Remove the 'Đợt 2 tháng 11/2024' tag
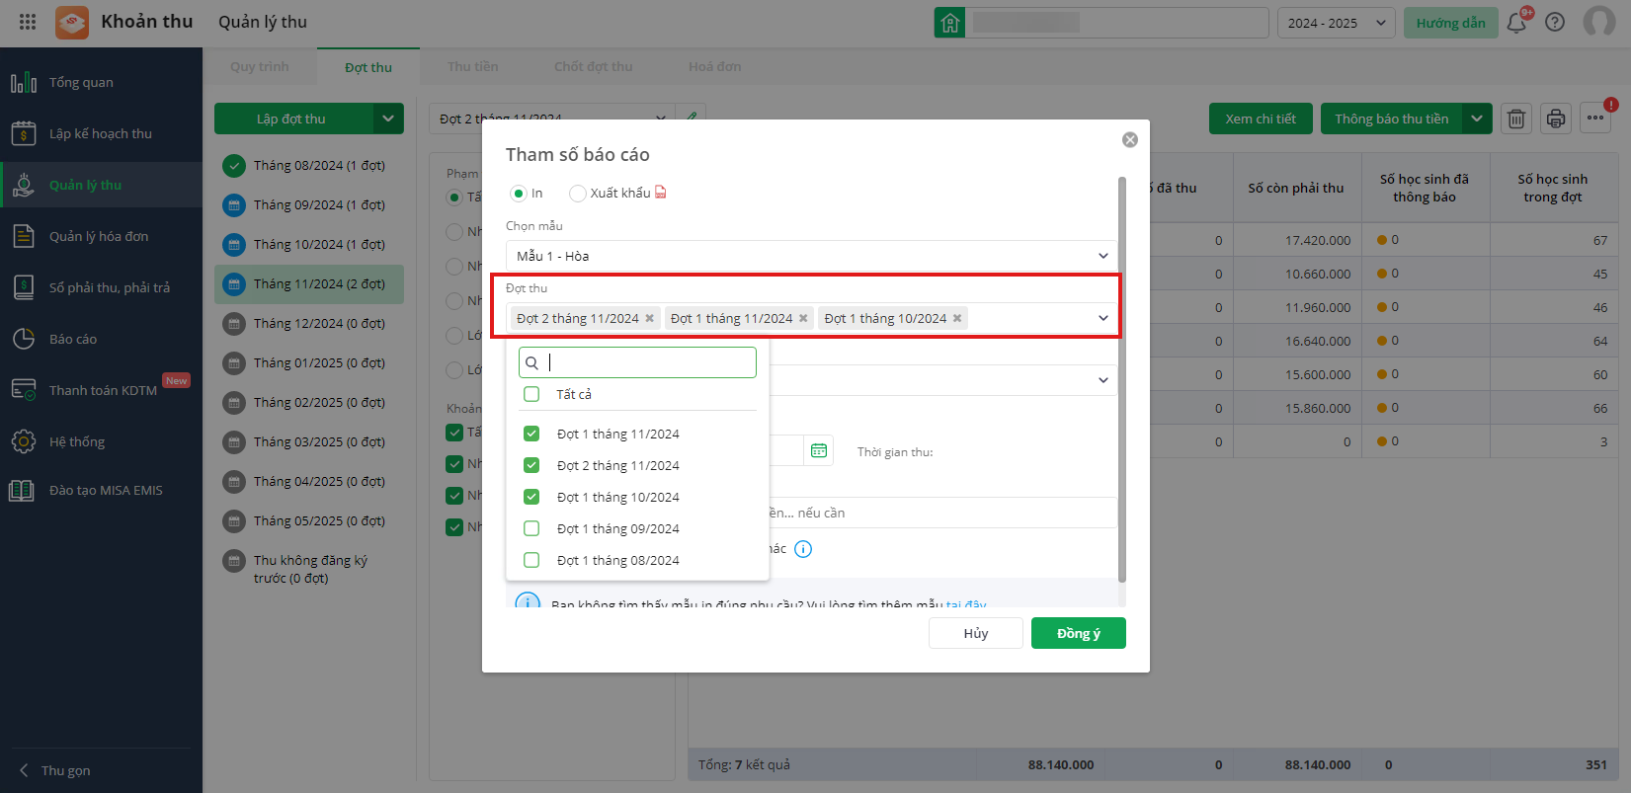 pos(649,318)
